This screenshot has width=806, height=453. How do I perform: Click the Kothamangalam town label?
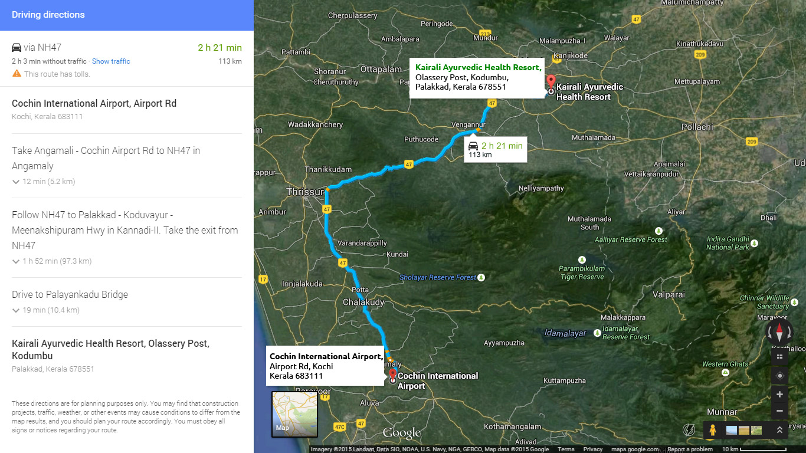(512, 426)
